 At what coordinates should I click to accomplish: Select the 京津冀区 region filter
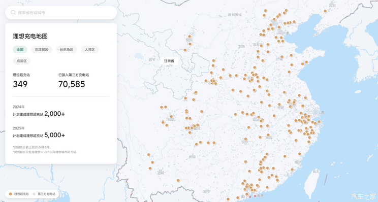(42, 50)
